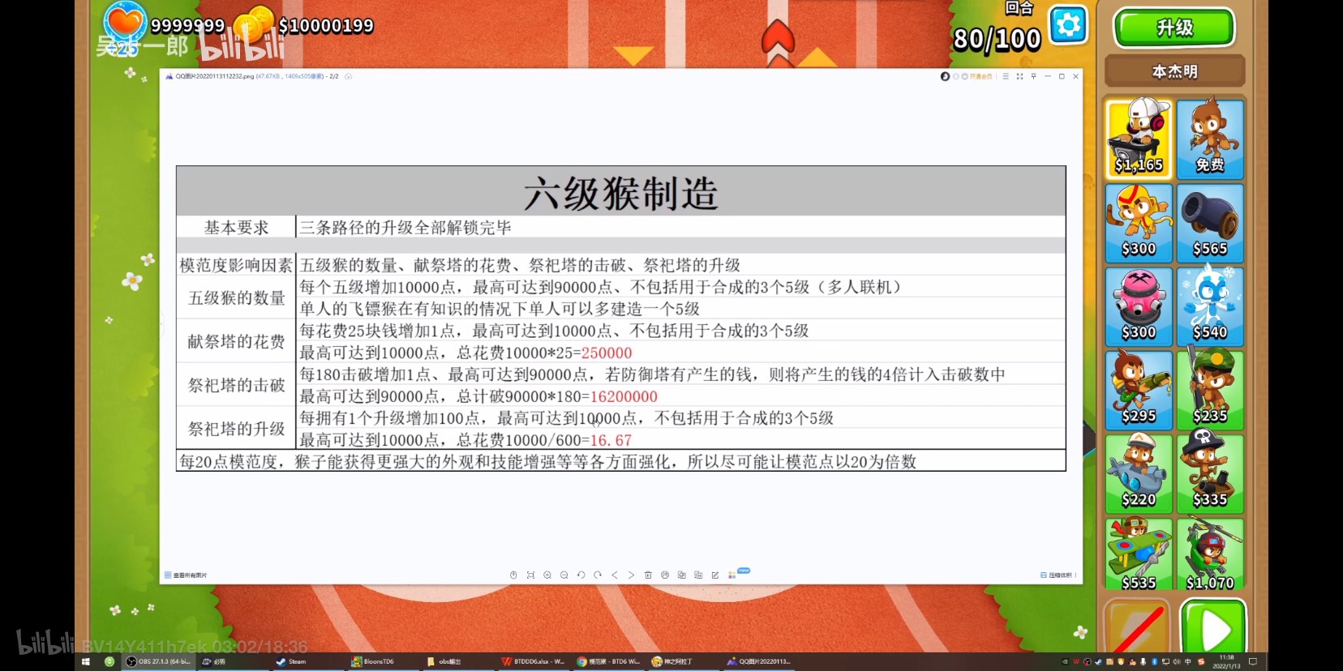Zoom out using the magnifier minus icon
The width and height of the screenshot is (1343, 671).
[x=564, y=575]
